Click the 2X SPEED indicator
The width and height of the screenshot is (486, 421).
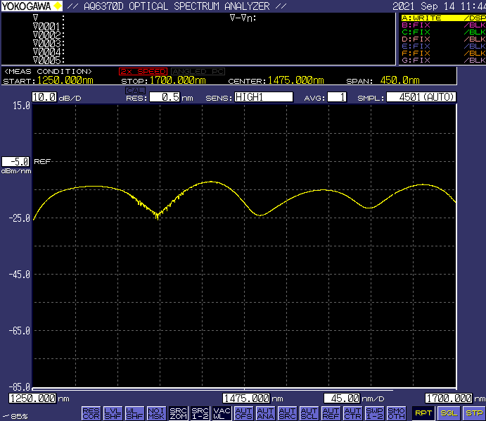tap(143, 71)
